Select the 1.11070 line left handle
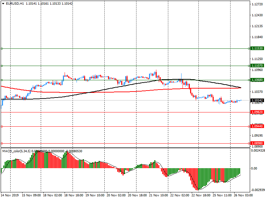Image resolution: width=265 pixels, height=199 pixels. click(2, 66)
